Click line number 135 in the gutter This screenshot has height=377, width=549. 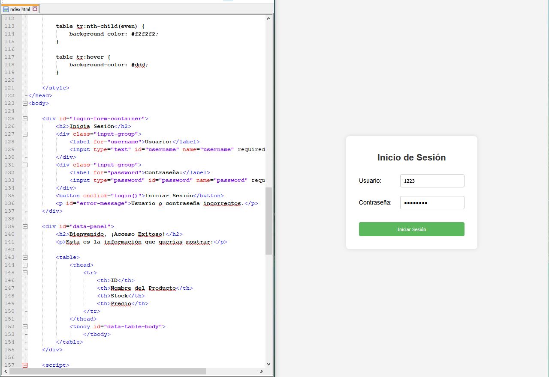click(x=9, y=196)
